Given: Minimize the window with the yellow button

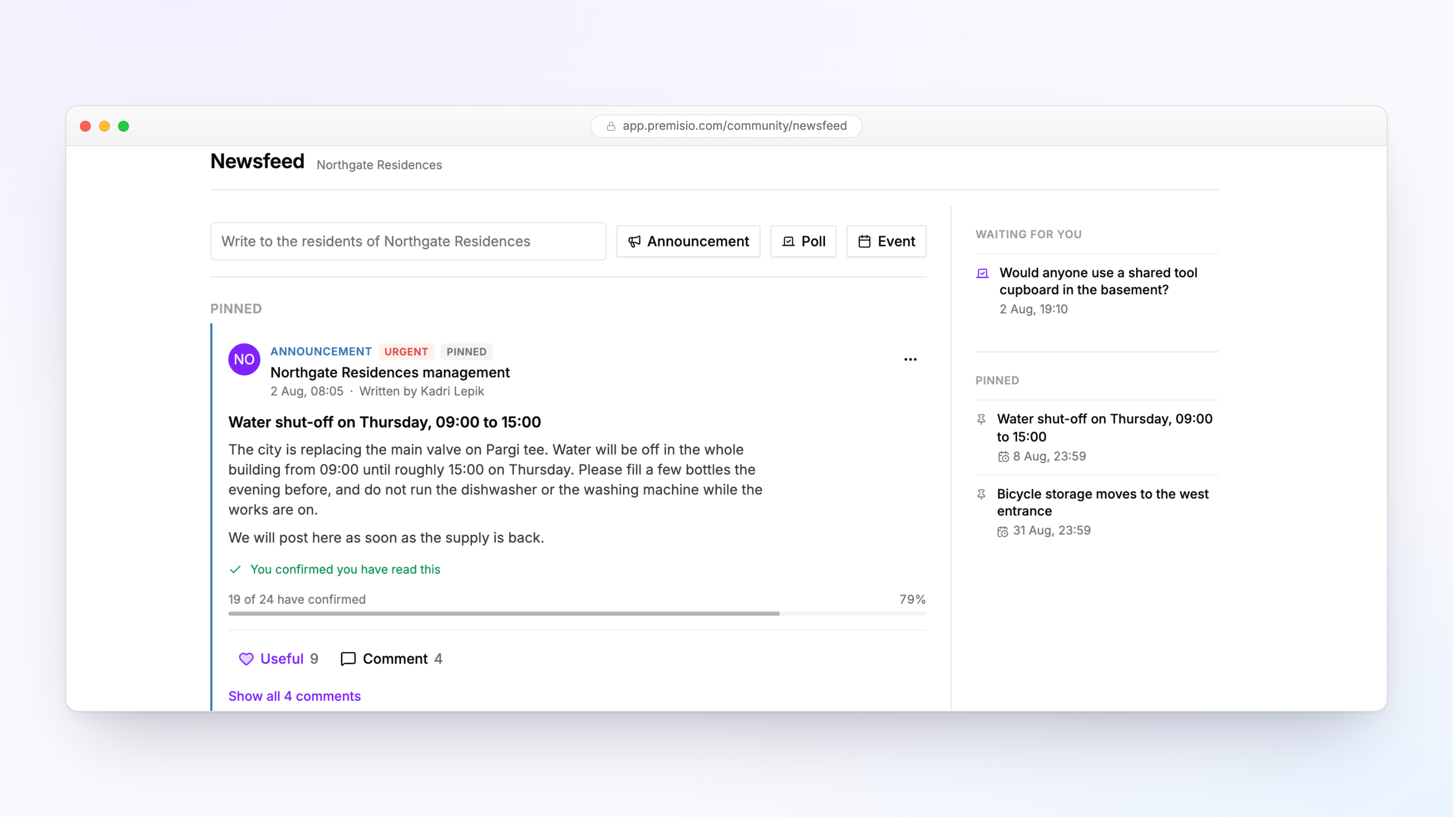Looking at the screenshot, I should tap(104, 126).
